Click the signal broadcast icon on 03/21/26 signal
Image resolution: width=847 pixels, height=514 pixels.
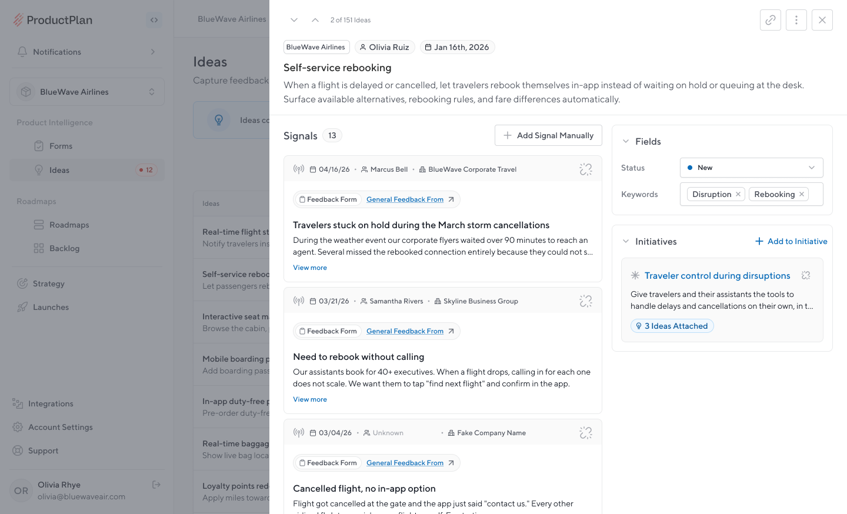click(299, 301)
